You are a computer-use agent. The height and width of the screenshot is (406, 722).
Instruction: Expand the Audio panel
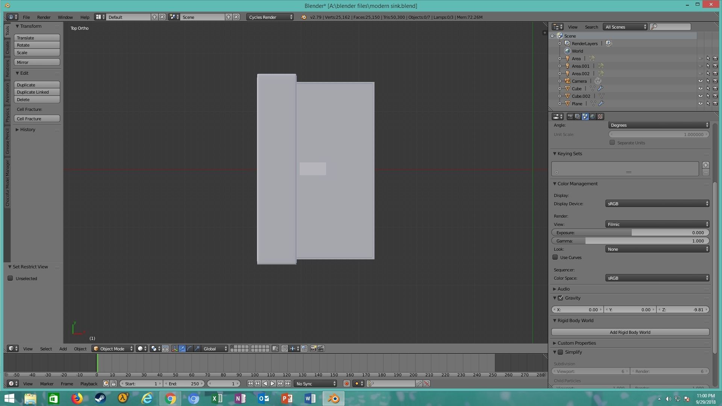point(563,289)
